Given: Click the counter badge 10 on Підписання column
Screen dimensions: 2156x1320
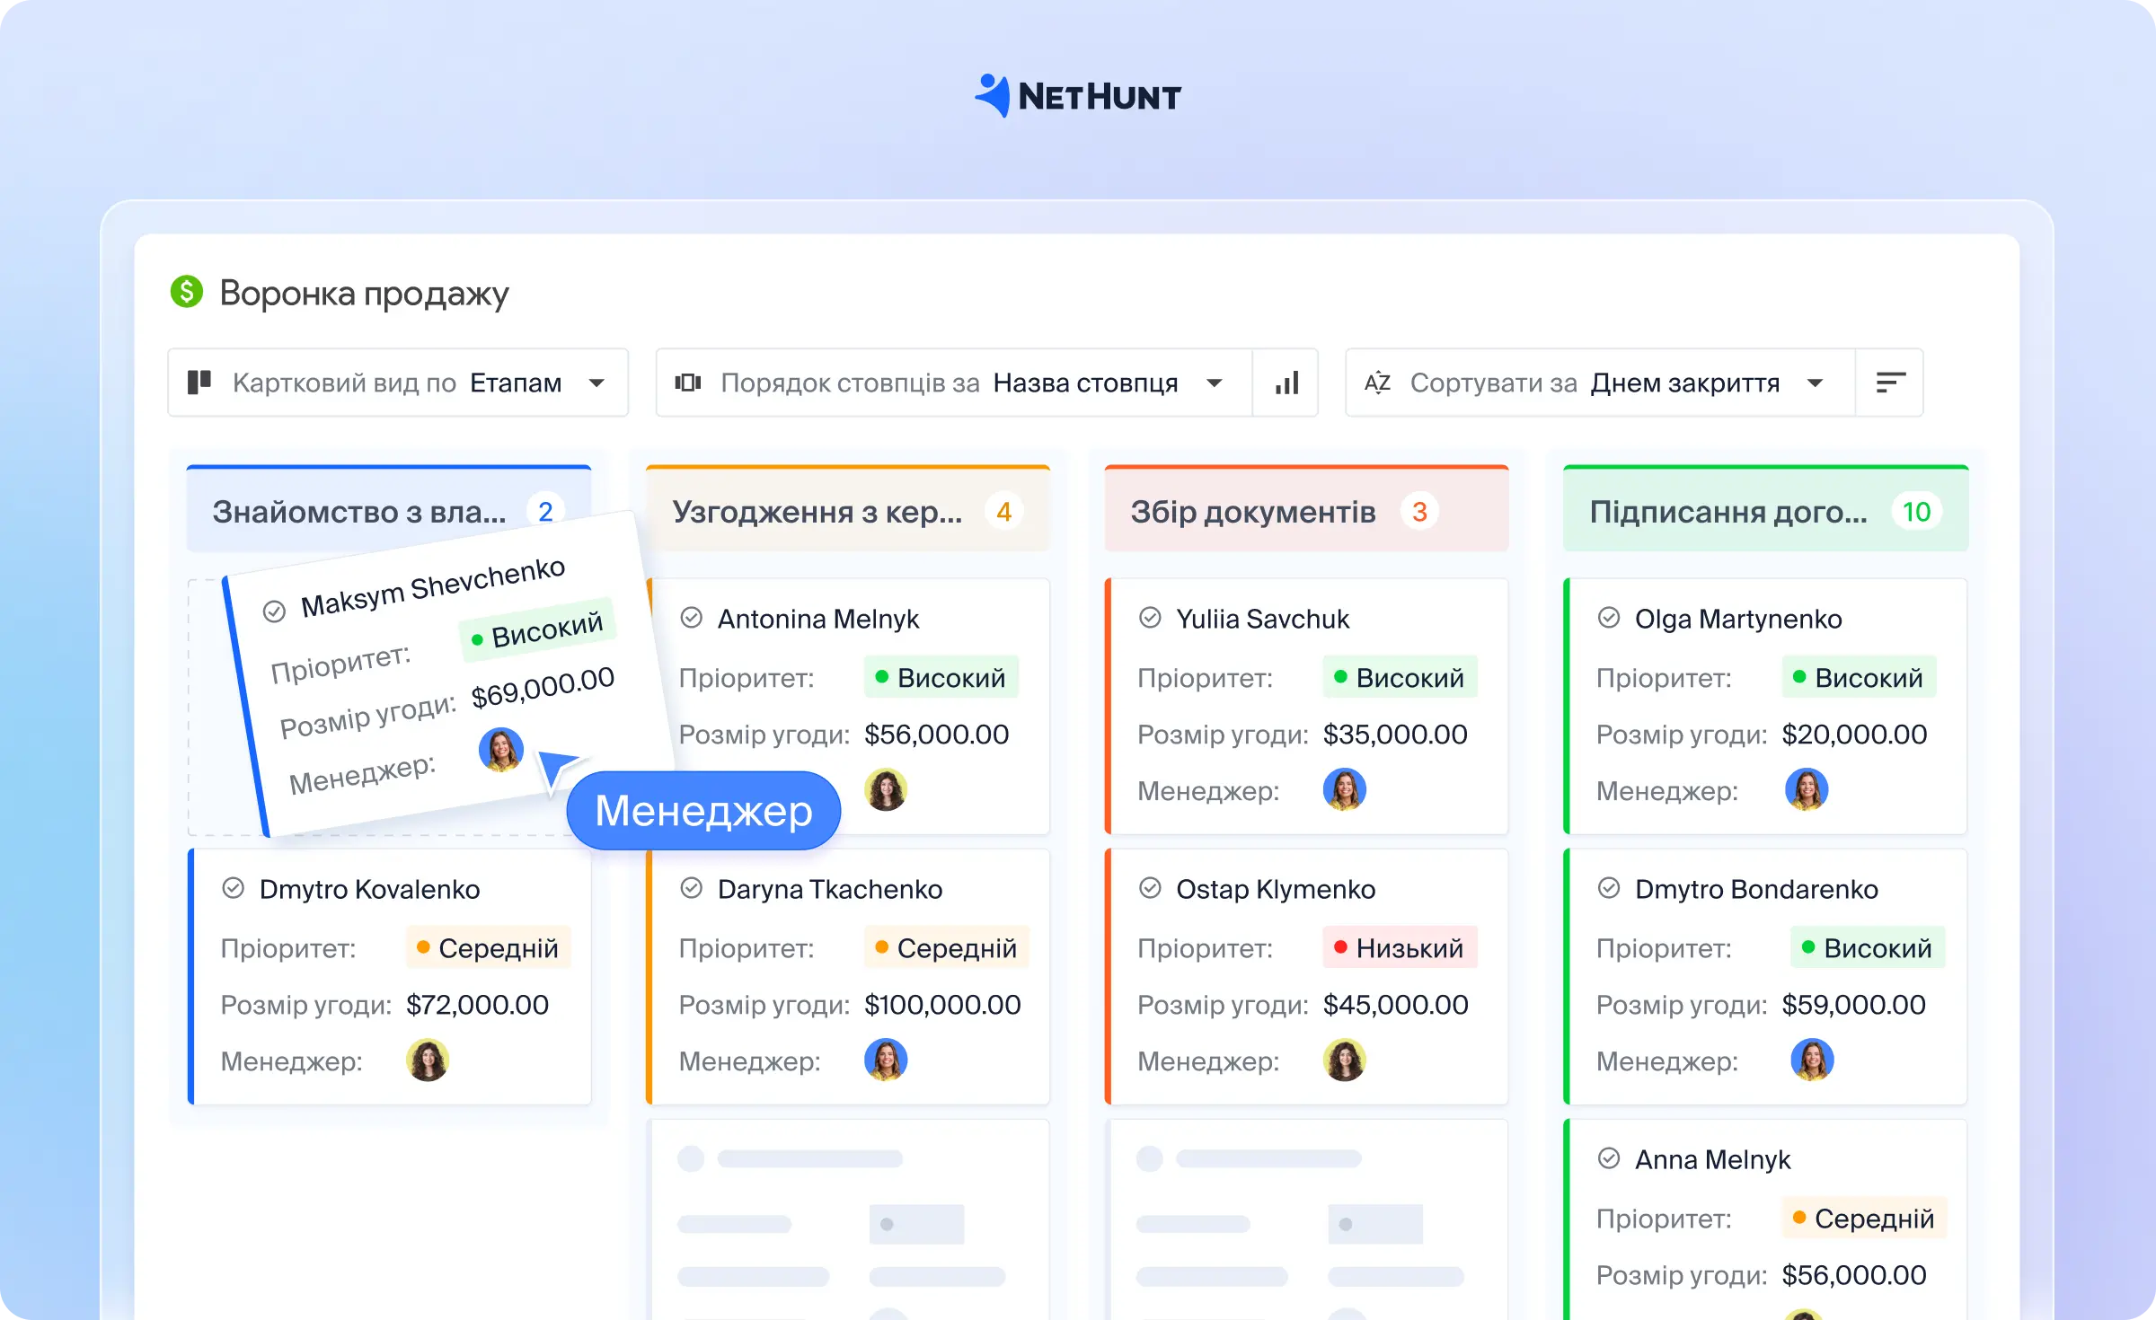Looking at the screenshot, I should click(1917, 511).
